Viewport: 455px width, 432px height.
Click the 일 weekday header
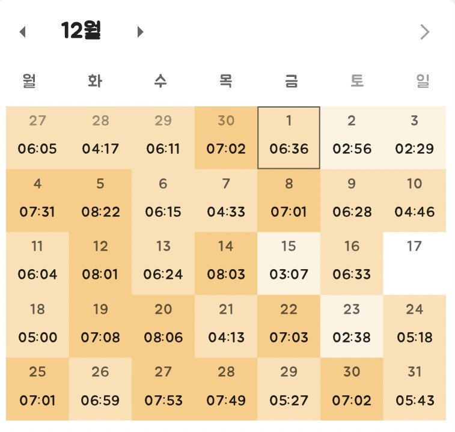click(x=423, y=81)
